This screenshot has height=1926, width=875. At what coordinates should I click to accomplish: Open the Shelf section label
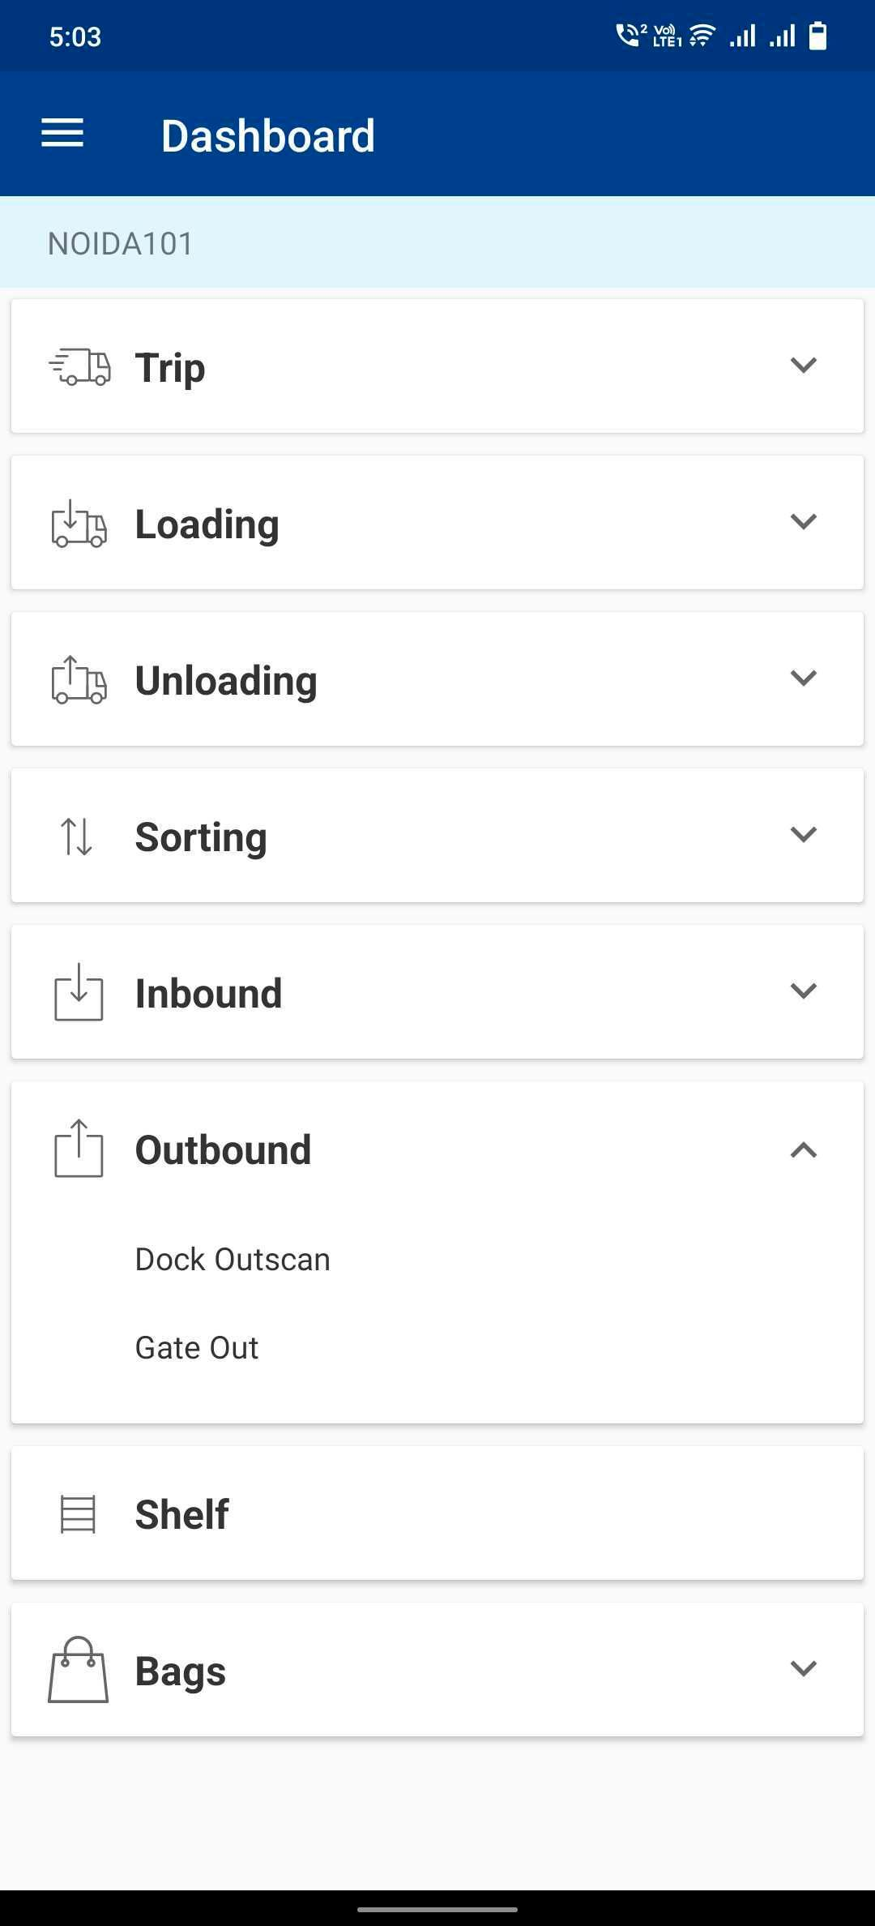pos(182,1514)
